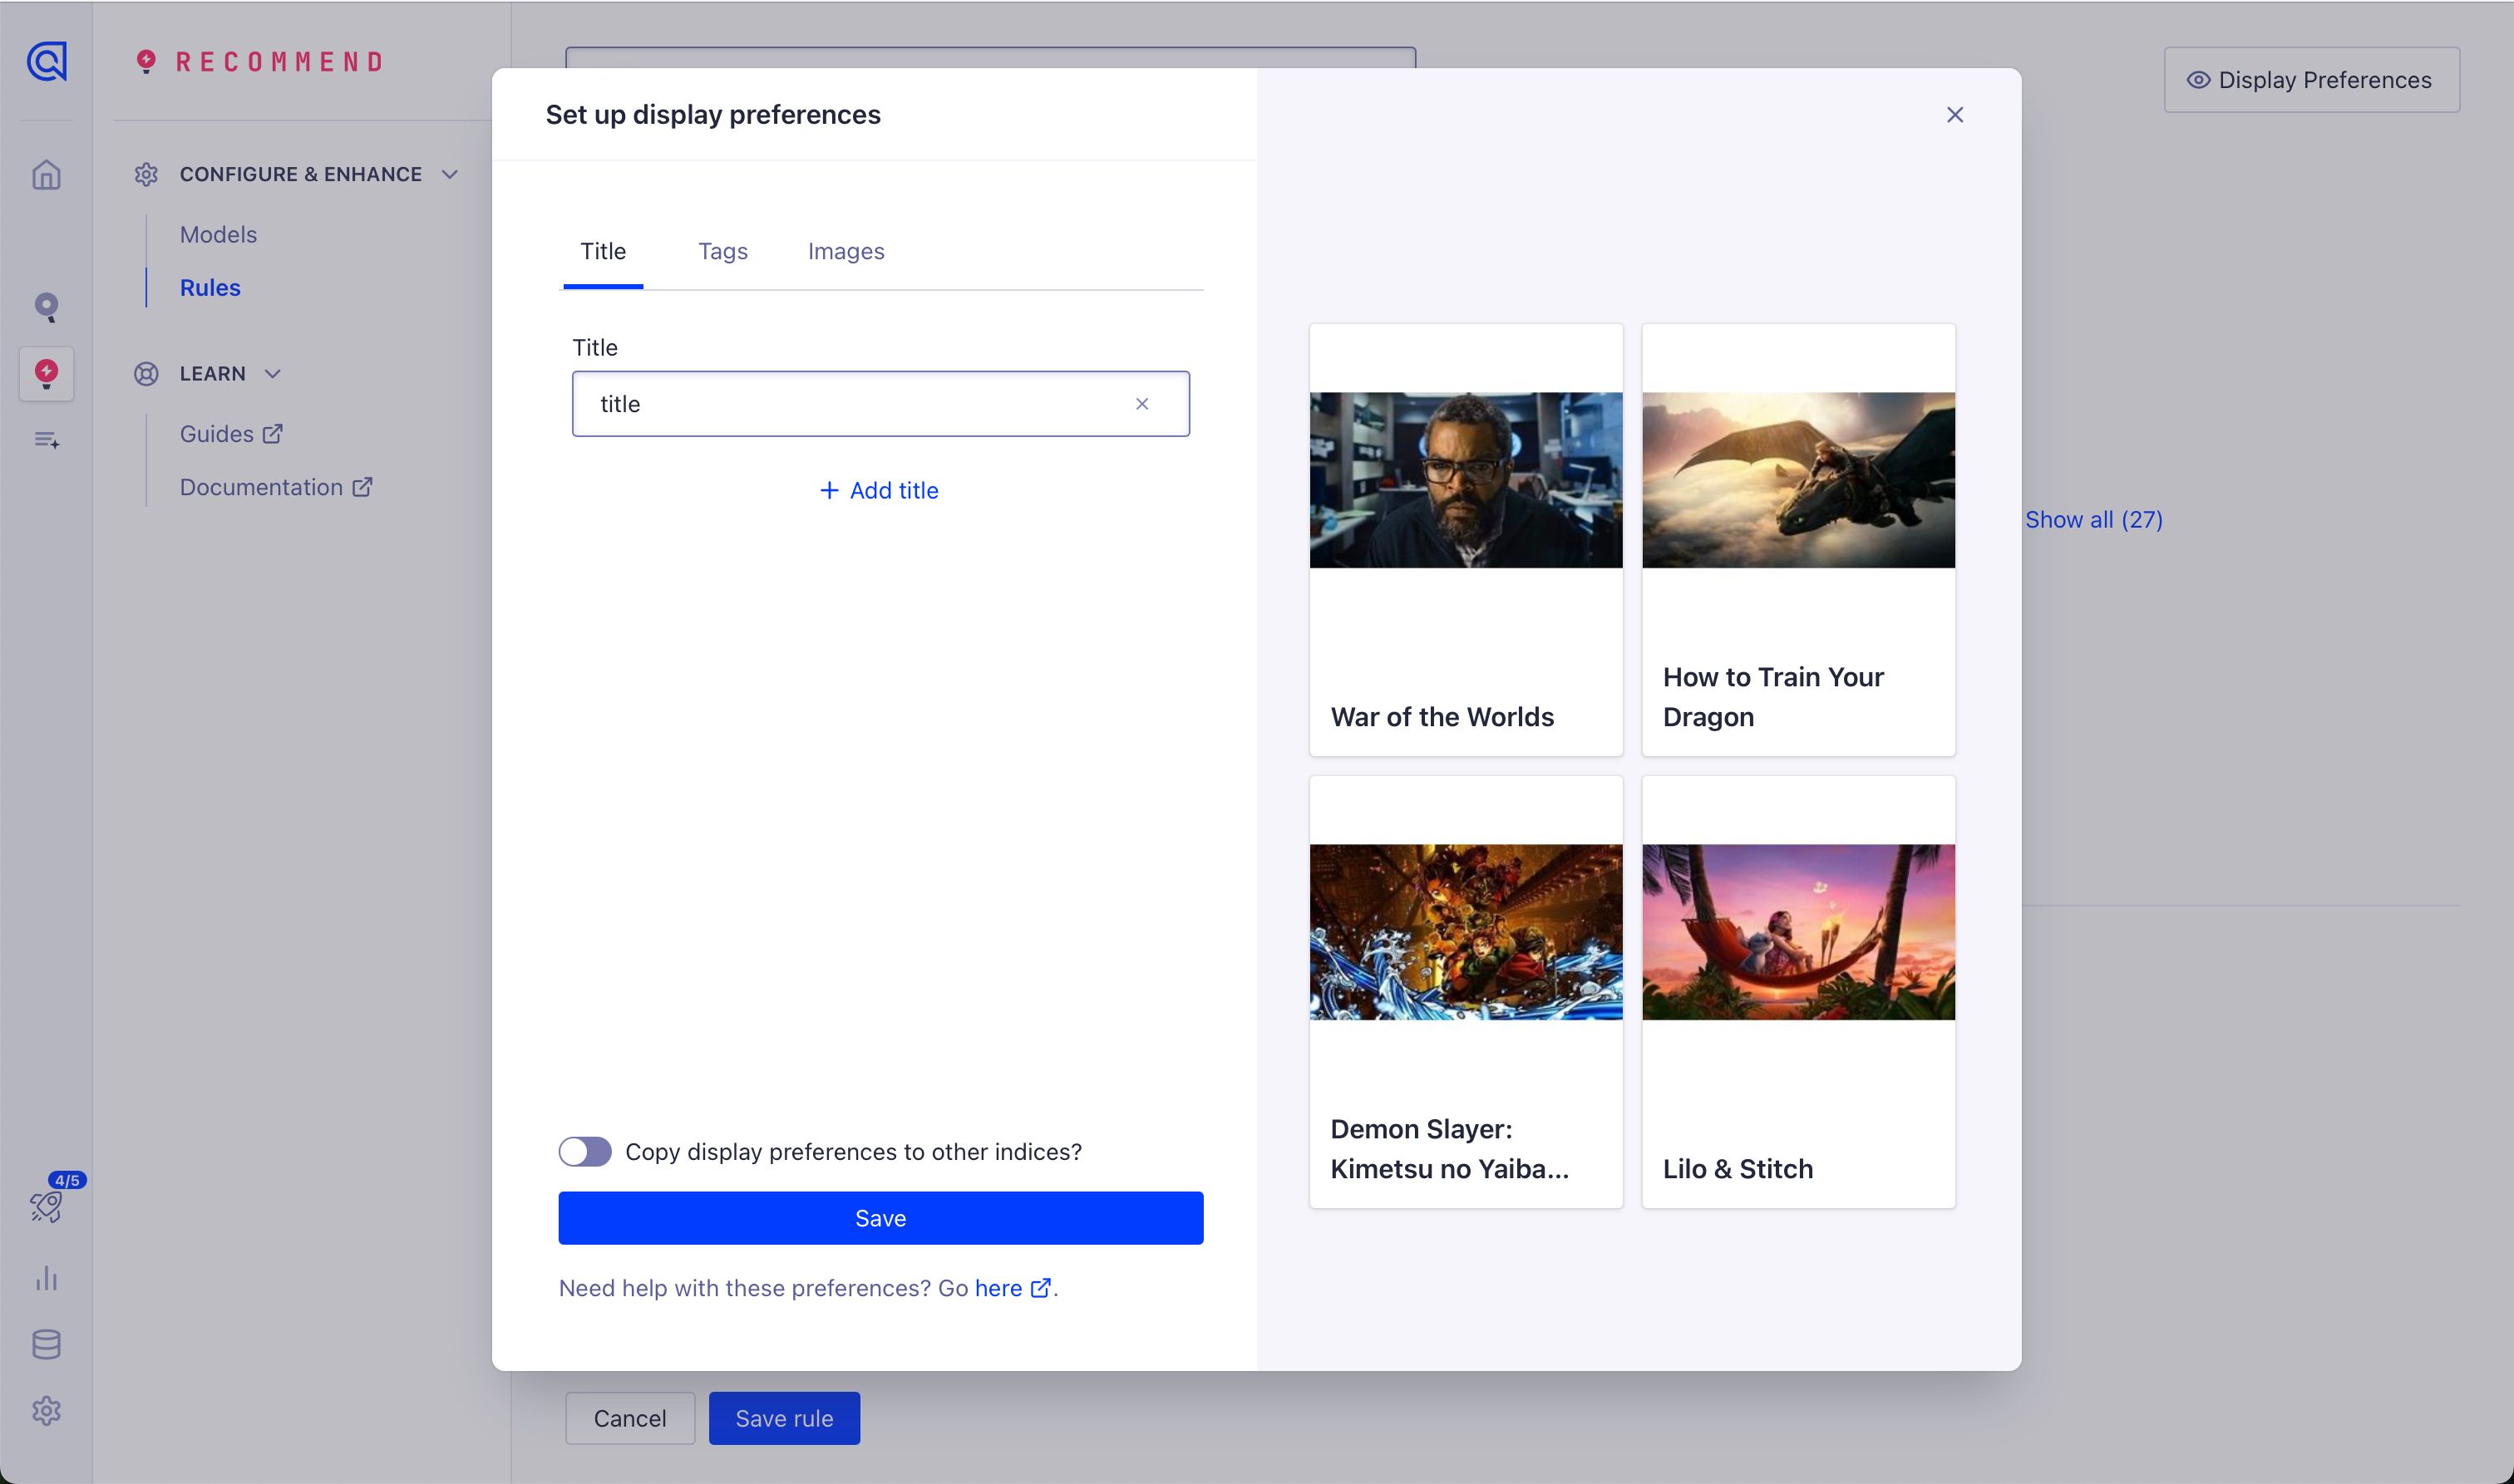The height and width of the screenshot is (1484, 2514).
Task: Click Add title link
Action: coord(880,491)
